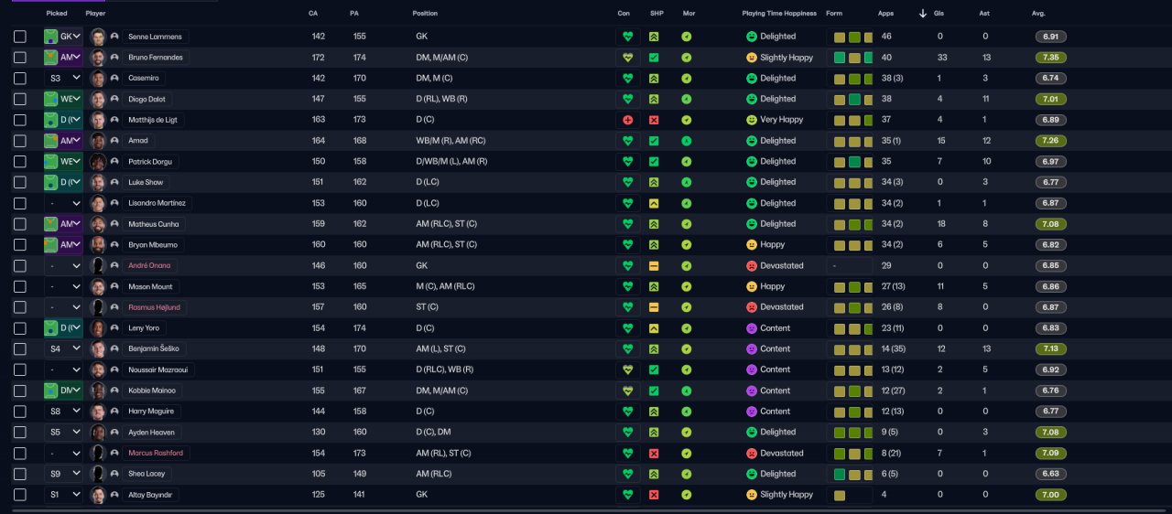Image resolution: width=1172 pixels, height=514 pixels.
Task: Sort by the Apps column header
Action: pos(885,14)
